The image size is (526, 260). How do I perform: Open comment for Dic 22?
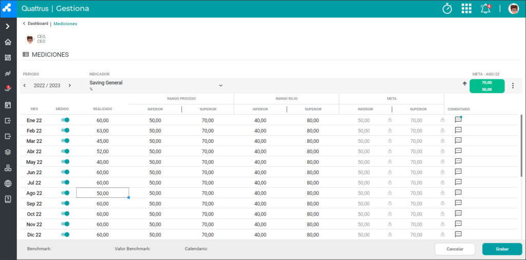coord(458,234)
